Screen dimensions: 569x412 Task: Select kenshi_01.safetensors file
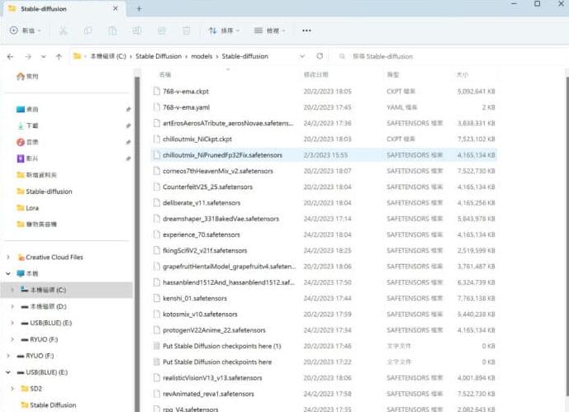coord(324,299)
